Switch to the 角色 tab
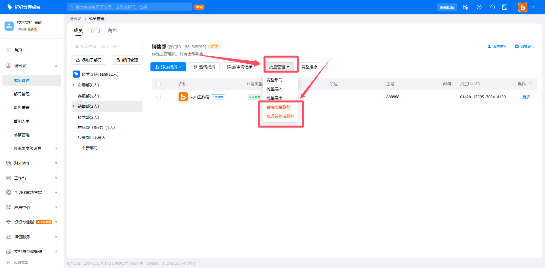Viewport: 545px width, 268px height. click(x=112, y=31)
